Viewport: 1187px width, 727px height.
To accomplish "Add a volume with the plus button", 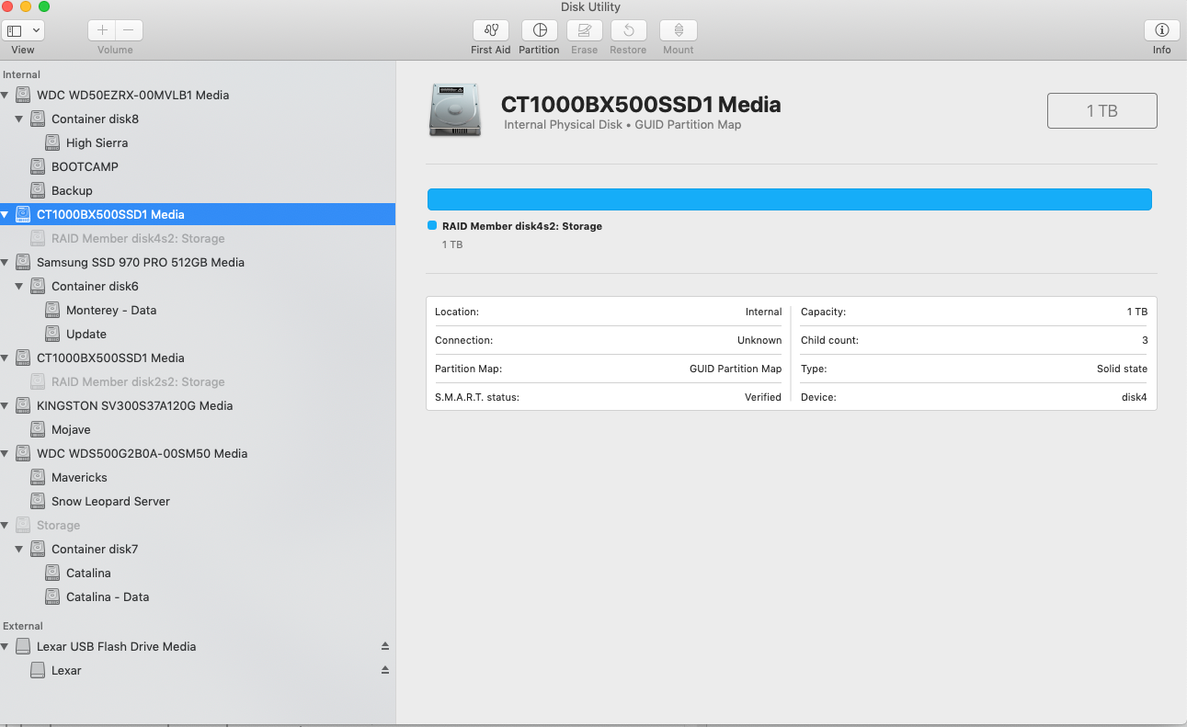I will coord(102,30).
